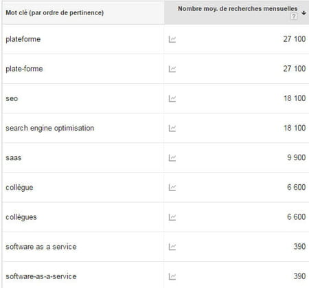Toggle sort arrow on monthly searches column

[304, 13]
